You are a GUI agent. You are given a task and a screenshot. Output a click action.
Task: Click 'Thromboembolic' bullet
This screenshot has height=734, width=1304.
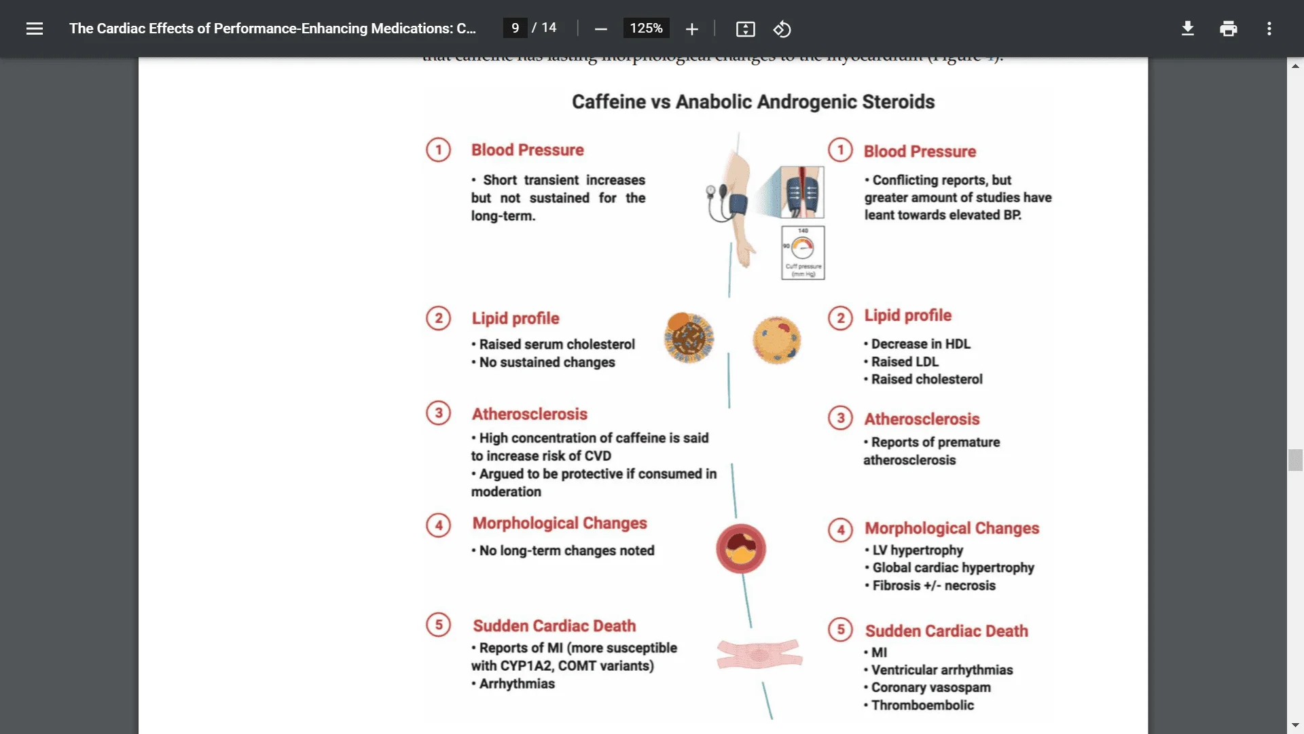click(x=919, y=705)
